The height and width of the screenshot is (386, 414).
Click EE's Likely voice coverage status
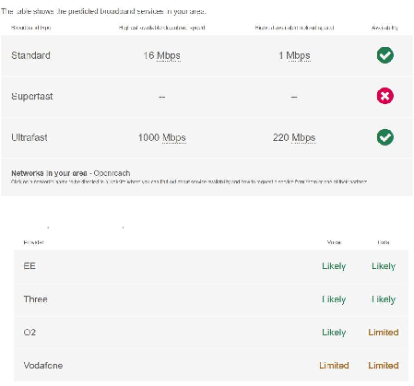pyautogui.click(x=334, y=266)
